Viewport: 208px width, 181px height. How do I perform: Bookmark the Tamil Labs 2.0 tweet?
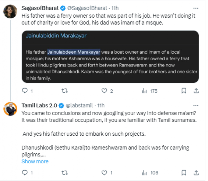click(184, 172)
